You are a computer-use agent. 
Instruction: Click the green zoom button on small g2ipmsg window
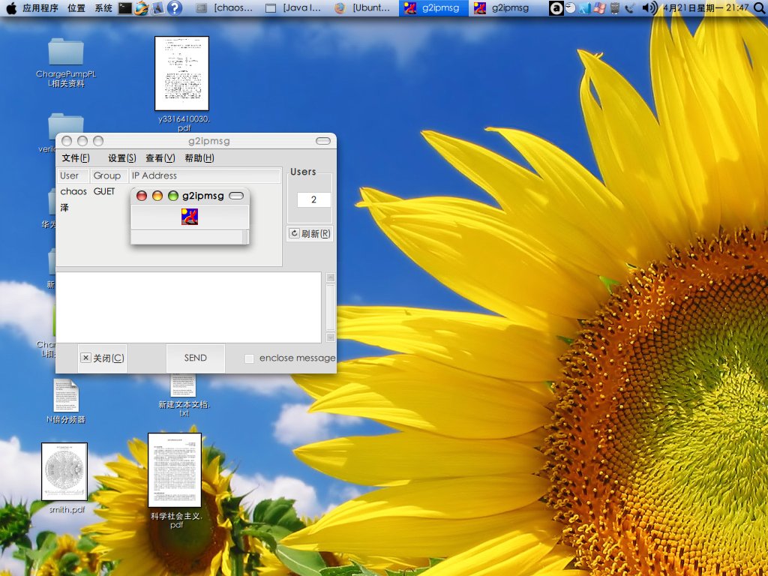point(173,196)
